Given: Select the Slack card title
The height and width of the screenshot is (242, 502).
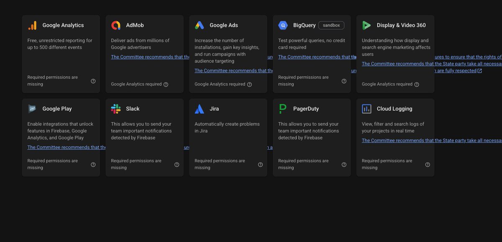Looking at the screenshot, I should 133,109.
